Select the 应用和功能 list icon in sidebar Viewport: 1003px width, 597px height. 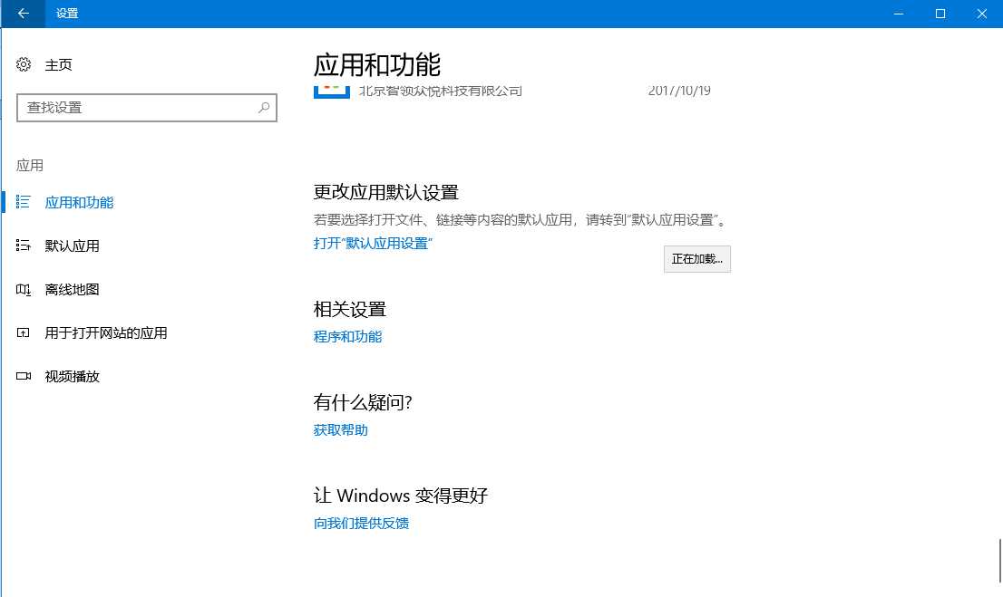click(x=23, y=202)
